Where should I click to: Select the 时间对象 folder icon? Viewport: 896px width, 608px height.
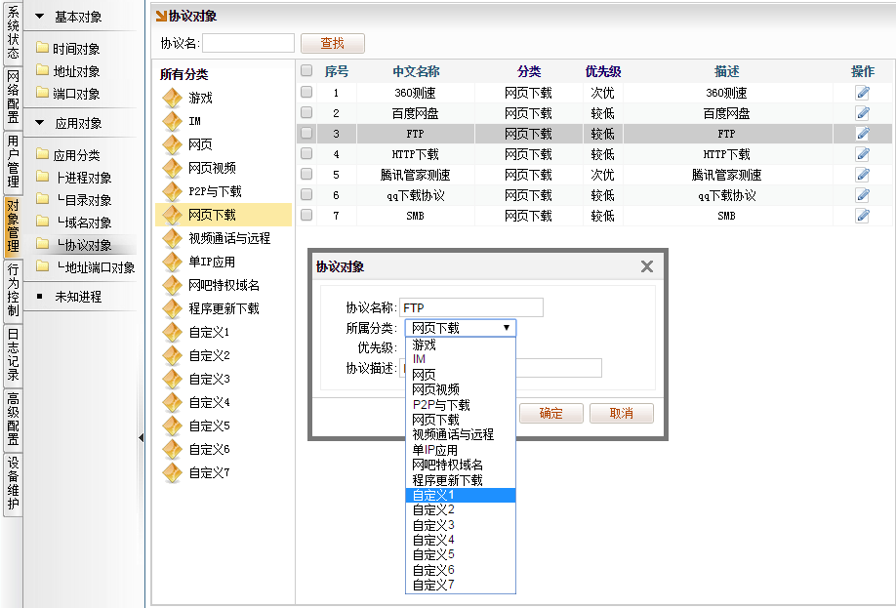click(x=42, y=48)
